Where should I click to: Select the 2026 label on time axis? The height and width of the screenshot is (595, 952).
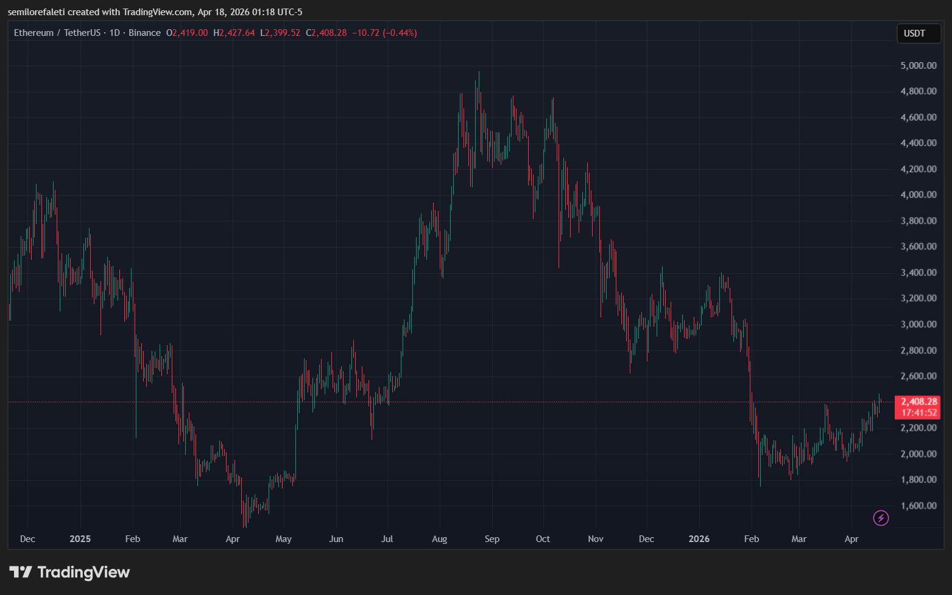pos(699,539)
